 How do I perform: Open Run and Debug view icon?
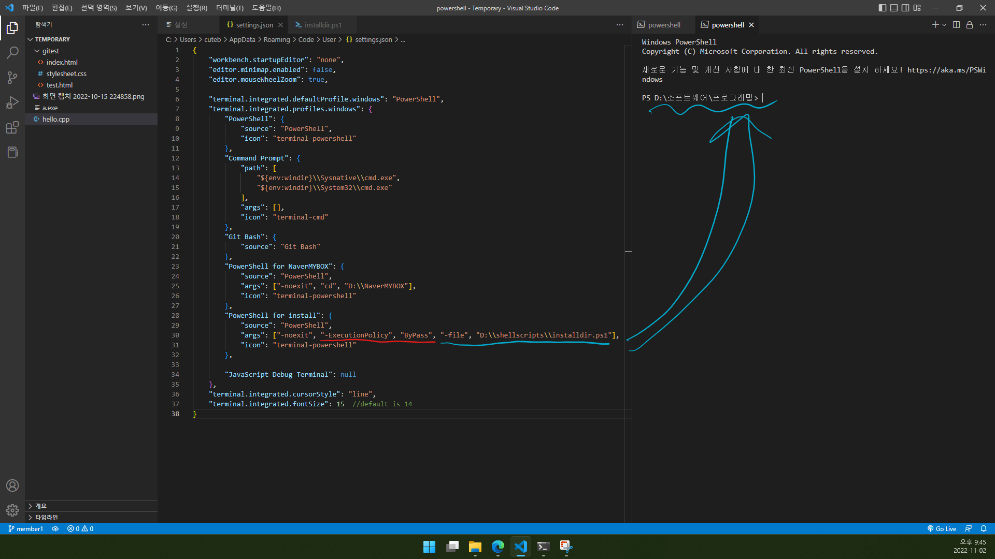click(x=12, y=102)
